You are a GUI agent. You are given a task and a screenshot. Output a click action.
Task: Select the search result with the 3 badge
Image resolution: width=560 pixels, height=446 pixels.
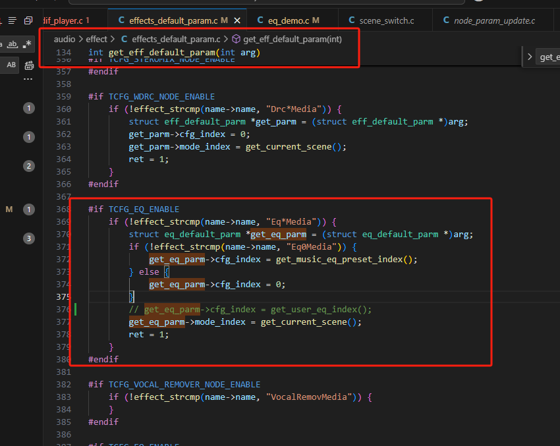pyautogui.click(x=29, y=238)
